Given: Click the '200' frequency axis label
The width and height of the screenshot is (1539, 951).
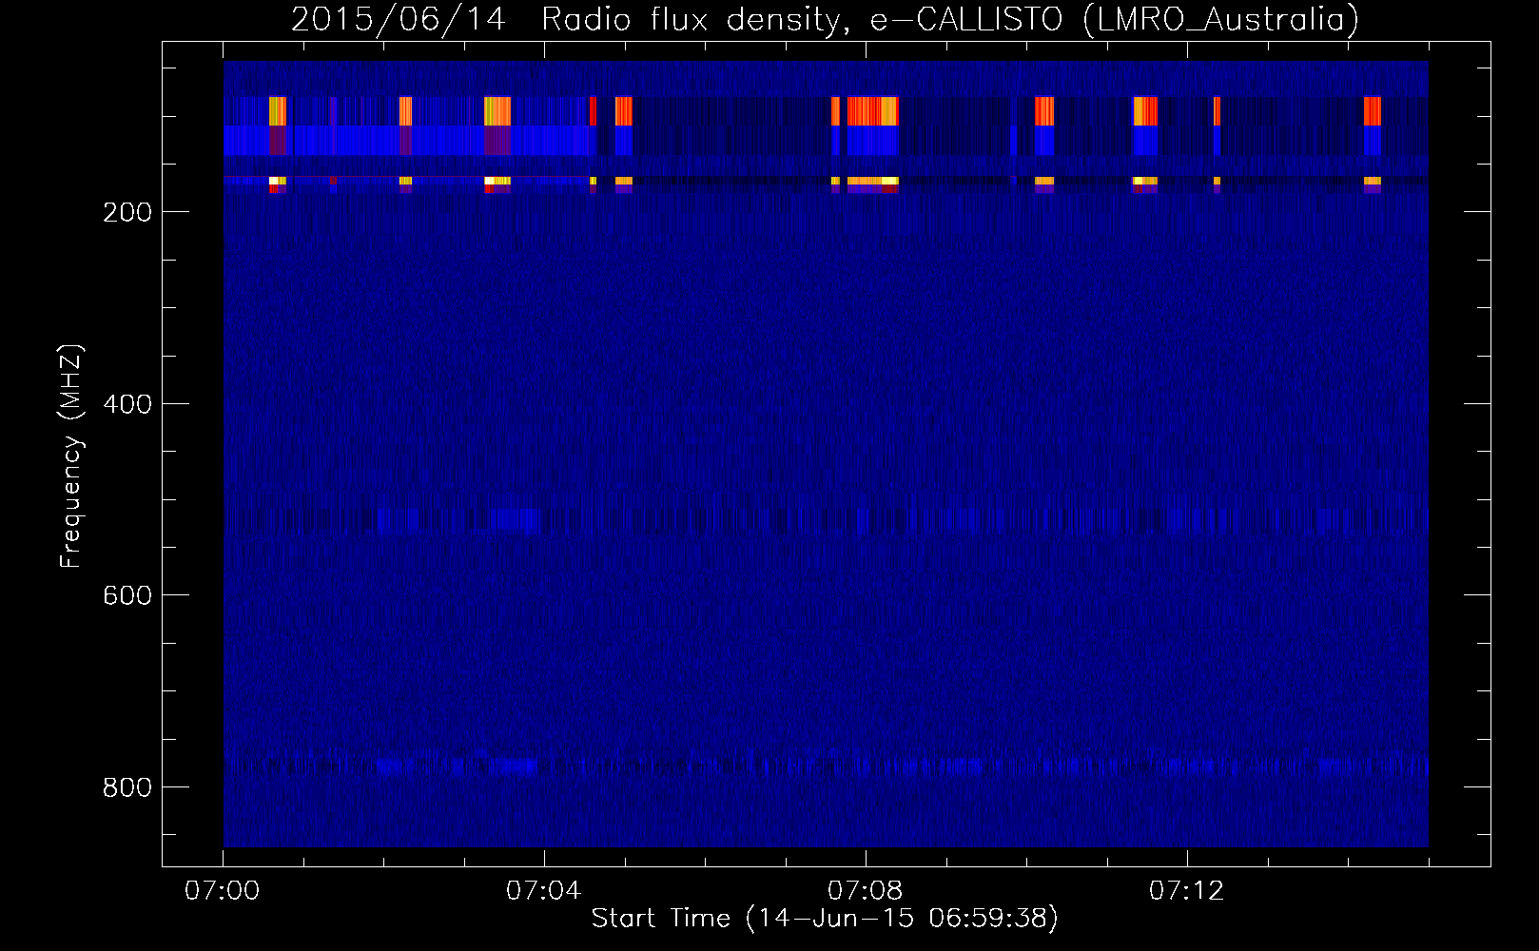Looking at the screenshot, I should pyautogui.click(x=127, y=212).
